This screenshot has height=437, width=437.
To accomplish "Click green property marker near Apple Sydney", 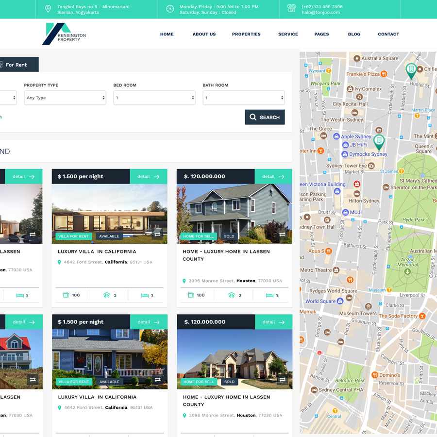I will coord(379,142).
